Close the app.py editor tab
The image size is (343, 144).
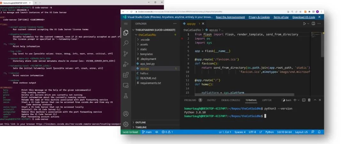203,24
